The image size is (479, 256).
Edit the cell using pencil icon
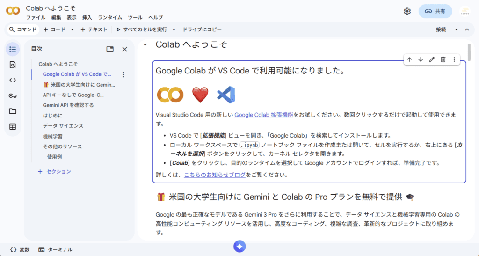[432, 59]
